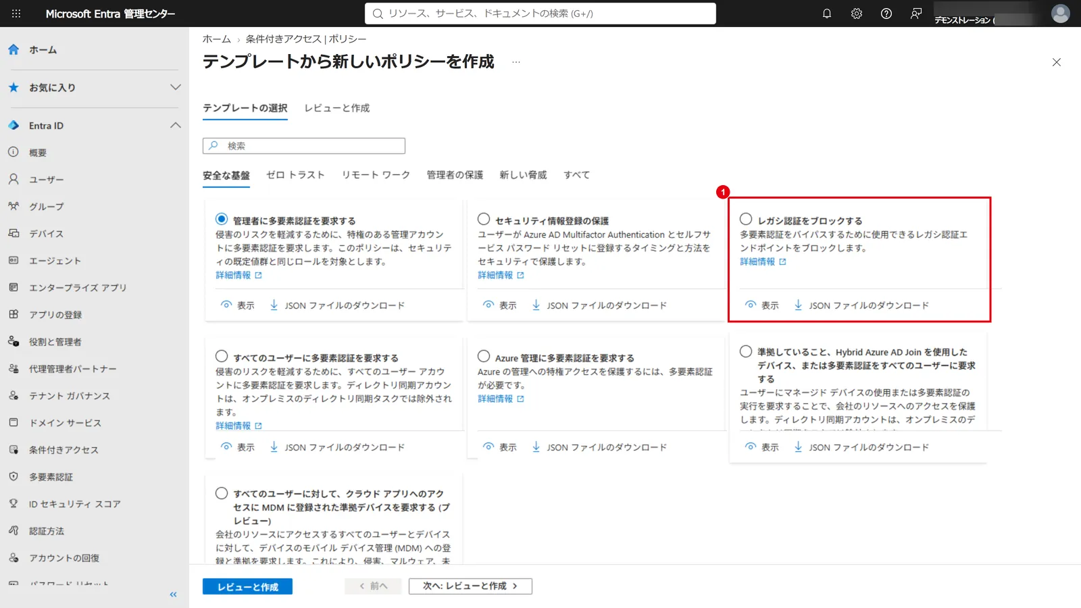Open デバイス icon in sidebar
Image resolution: width=1081 pixels, height=608 pixels.
tap(14, 233)
